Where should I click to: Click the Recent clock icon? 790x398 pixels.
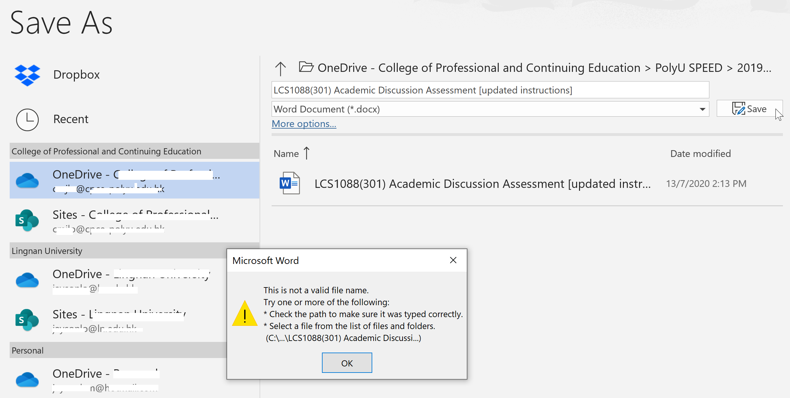(27, 120)
